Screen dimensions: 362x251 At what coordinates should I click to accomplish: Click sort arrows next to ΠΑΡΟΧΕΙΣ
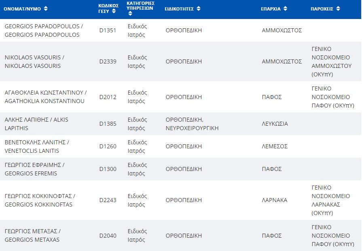(x=338, y=8)
